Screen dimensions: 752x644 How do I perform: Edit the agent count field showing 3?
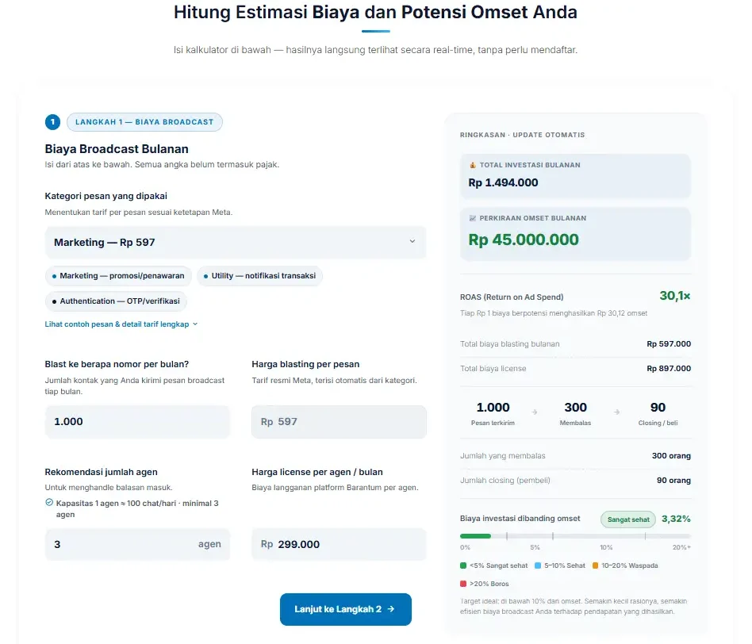[x=137, y=544]
